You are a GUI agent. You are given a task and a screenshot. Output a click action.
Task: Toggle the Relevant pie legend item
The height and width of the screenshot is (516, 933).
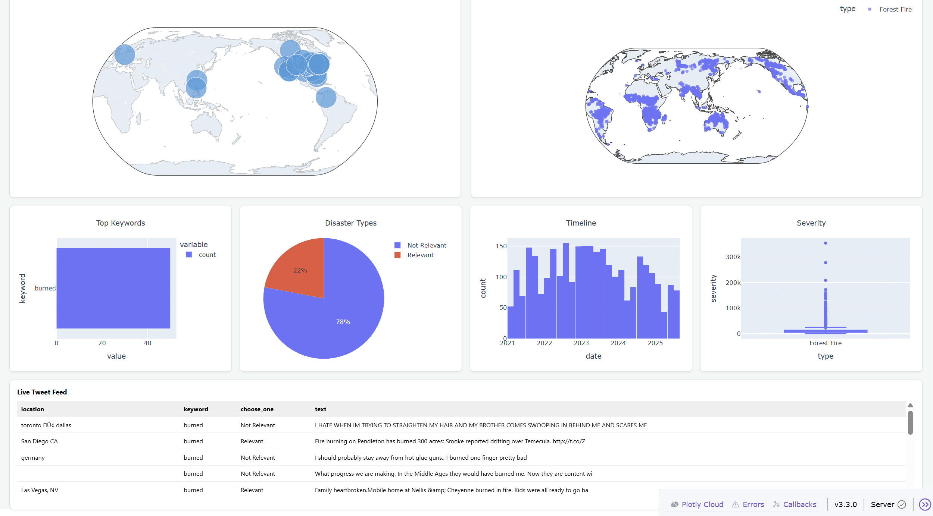(x=420, y=255)
